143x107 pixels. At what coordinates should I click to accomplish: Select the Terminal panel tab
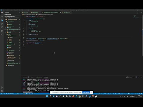click(46, 77)
